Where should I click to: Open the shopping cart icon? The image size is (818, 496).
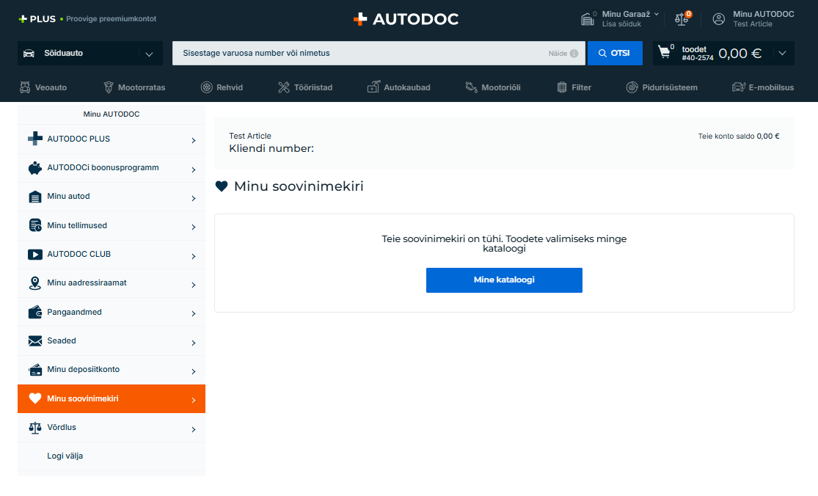(x=665, y=53)
